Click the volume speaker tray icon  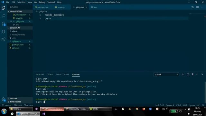click(x=189, y=114)
